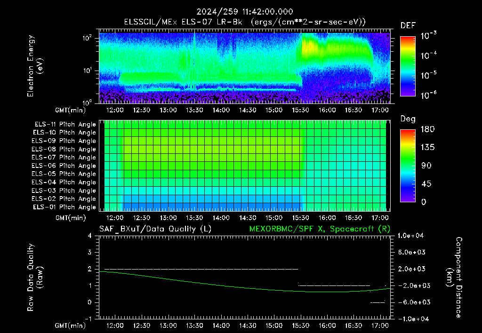The height and width of the screenshot is (333, 482).
Task: Click the Raw Data Quality (Raw) axis label
Action: 35,277
